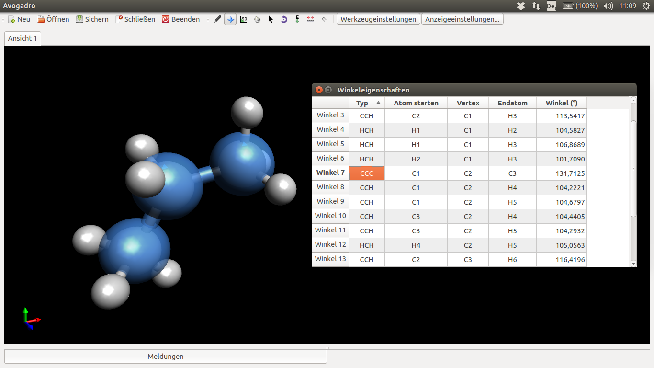654x368 pixels.
Task: Select the Bond Centric Manipulate tool
Action: click(x=244, y=19)
